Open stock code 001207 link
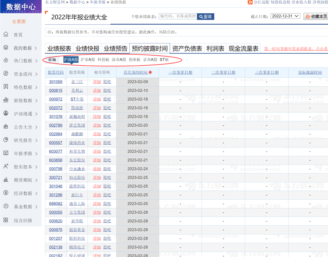 tap(56, 238)
